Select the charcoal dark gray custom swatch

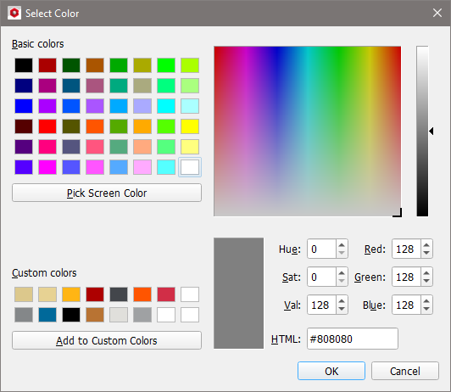click(x=119, y=294)
